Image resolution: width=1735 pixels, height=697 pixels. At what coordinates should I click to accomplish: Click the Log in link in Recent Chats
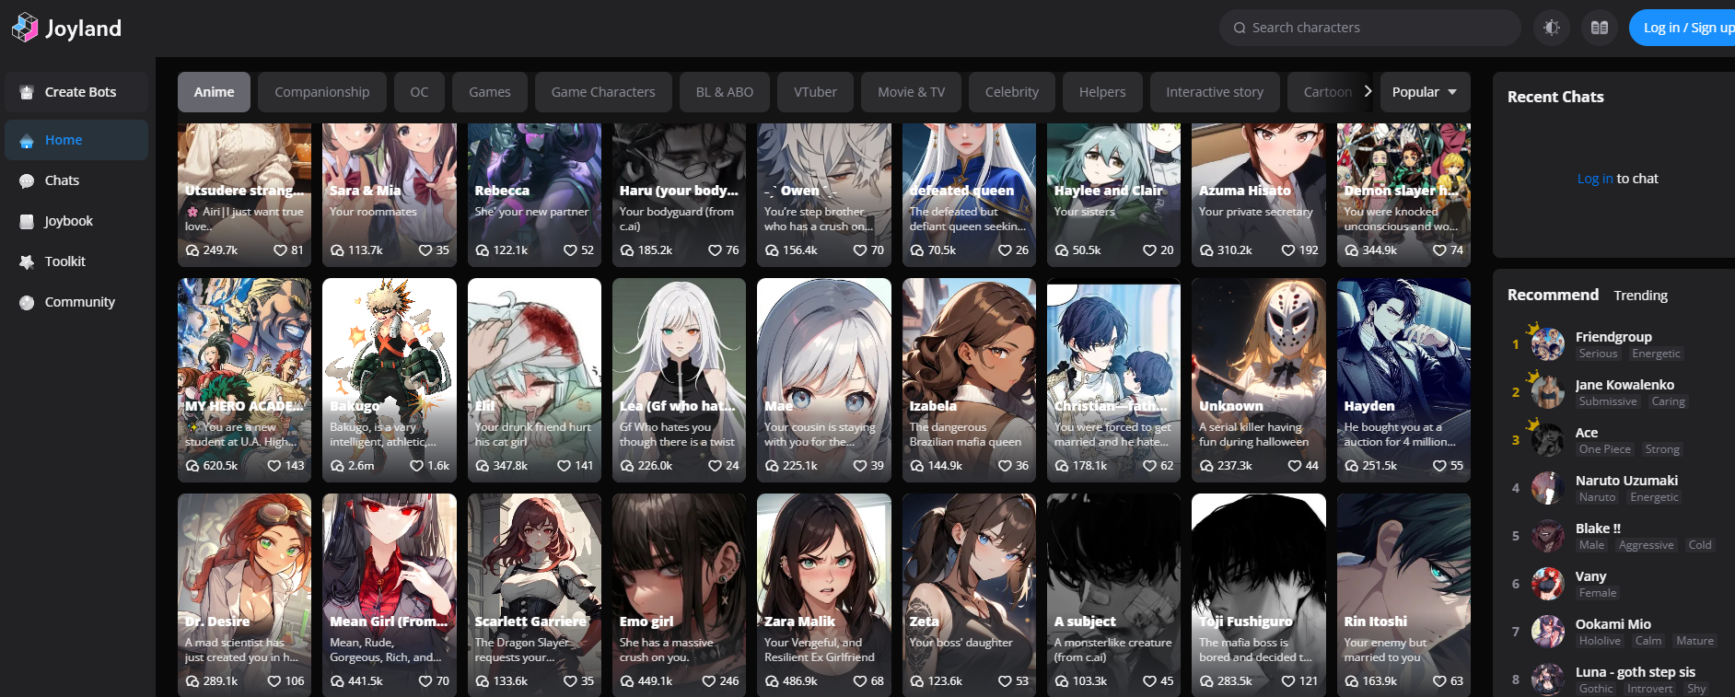point(1595,179)
